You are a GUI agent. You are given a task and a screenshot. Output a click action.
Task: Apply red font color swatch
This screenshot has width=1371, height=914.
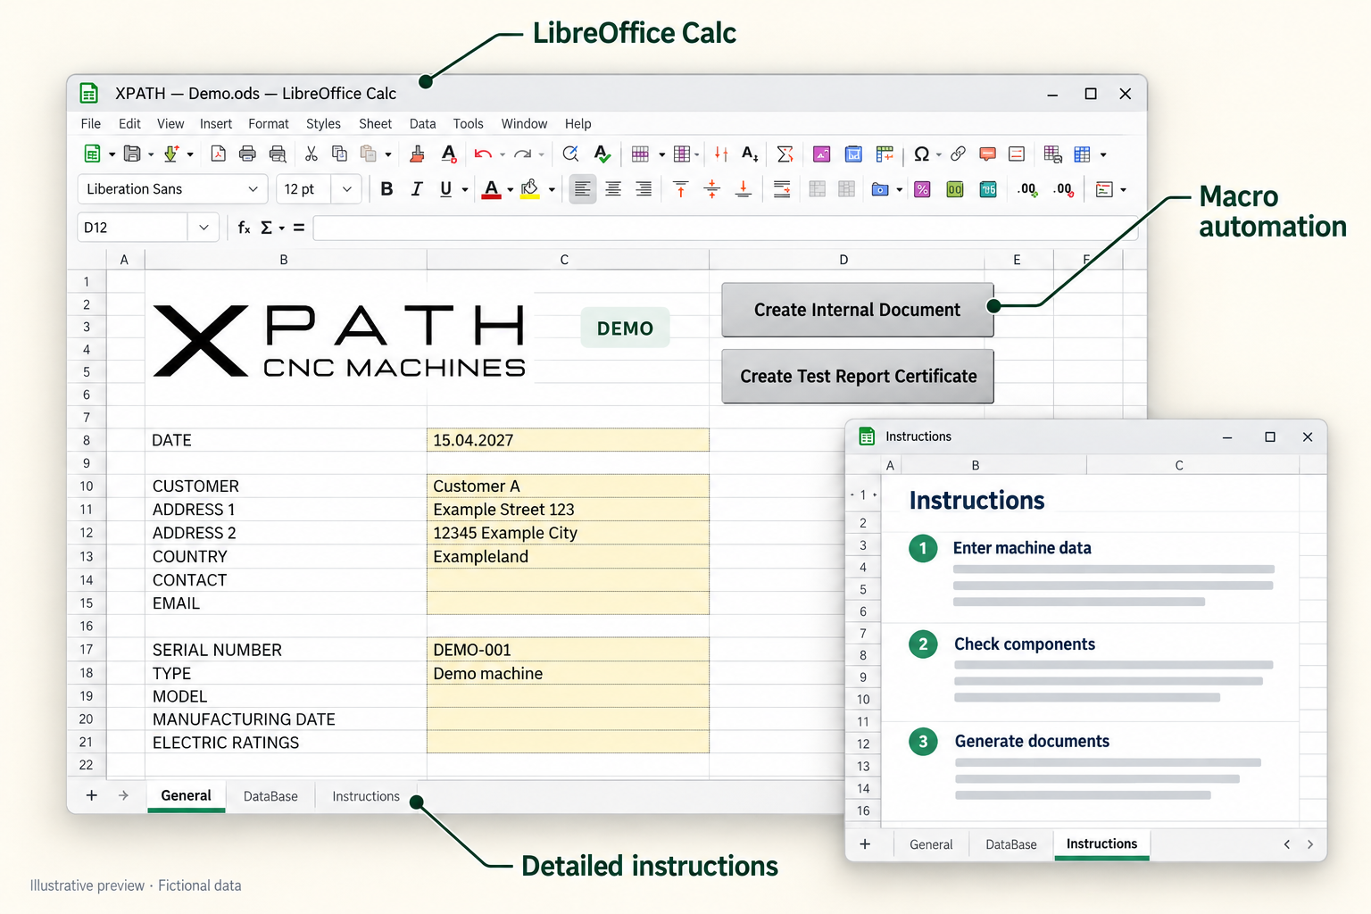click(491, 190)
